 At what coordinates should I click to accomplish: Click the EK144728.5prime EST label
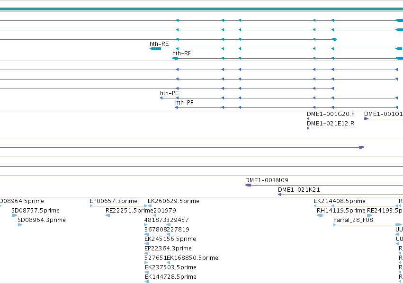(x=170, y=277)
